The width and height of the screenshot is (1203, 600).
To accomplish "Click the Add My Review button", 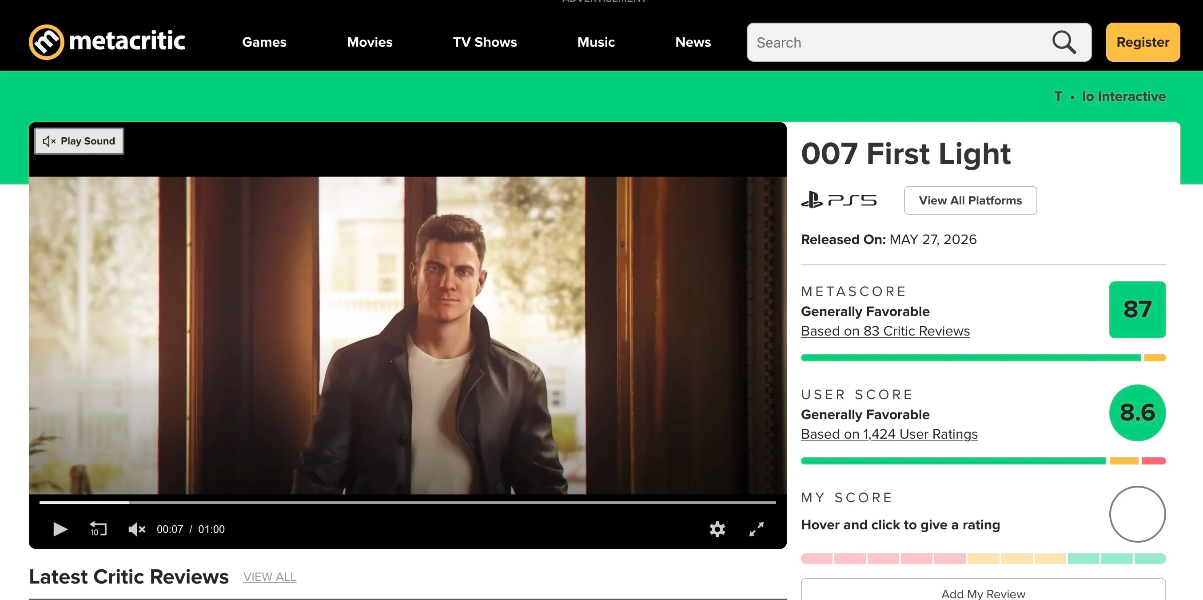I will point(983,591).
